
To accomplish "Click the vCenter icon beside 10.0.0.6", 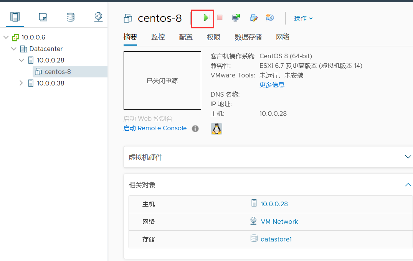I will (x=15, y=37).
